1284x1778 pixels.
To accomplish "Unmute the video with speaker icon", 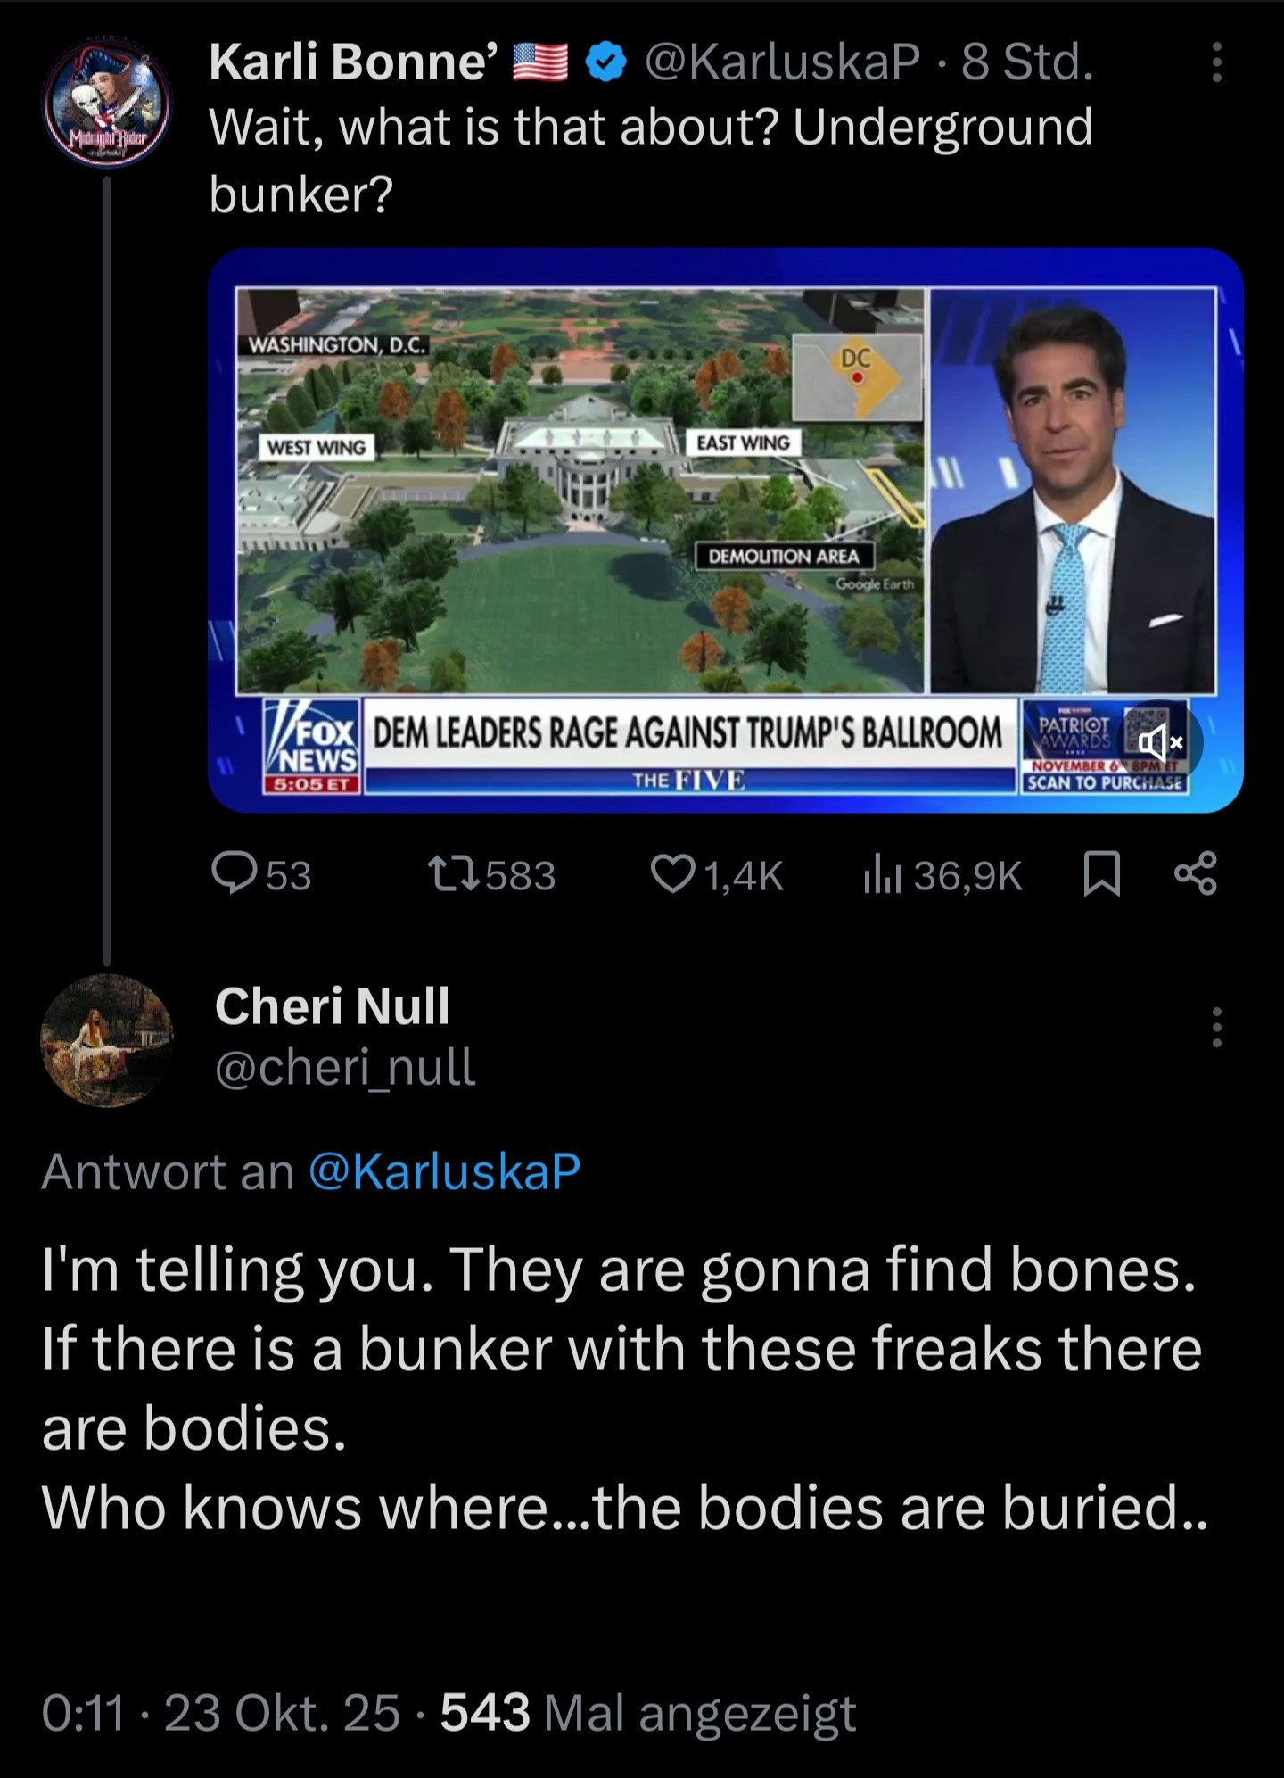I will 1158,742.
